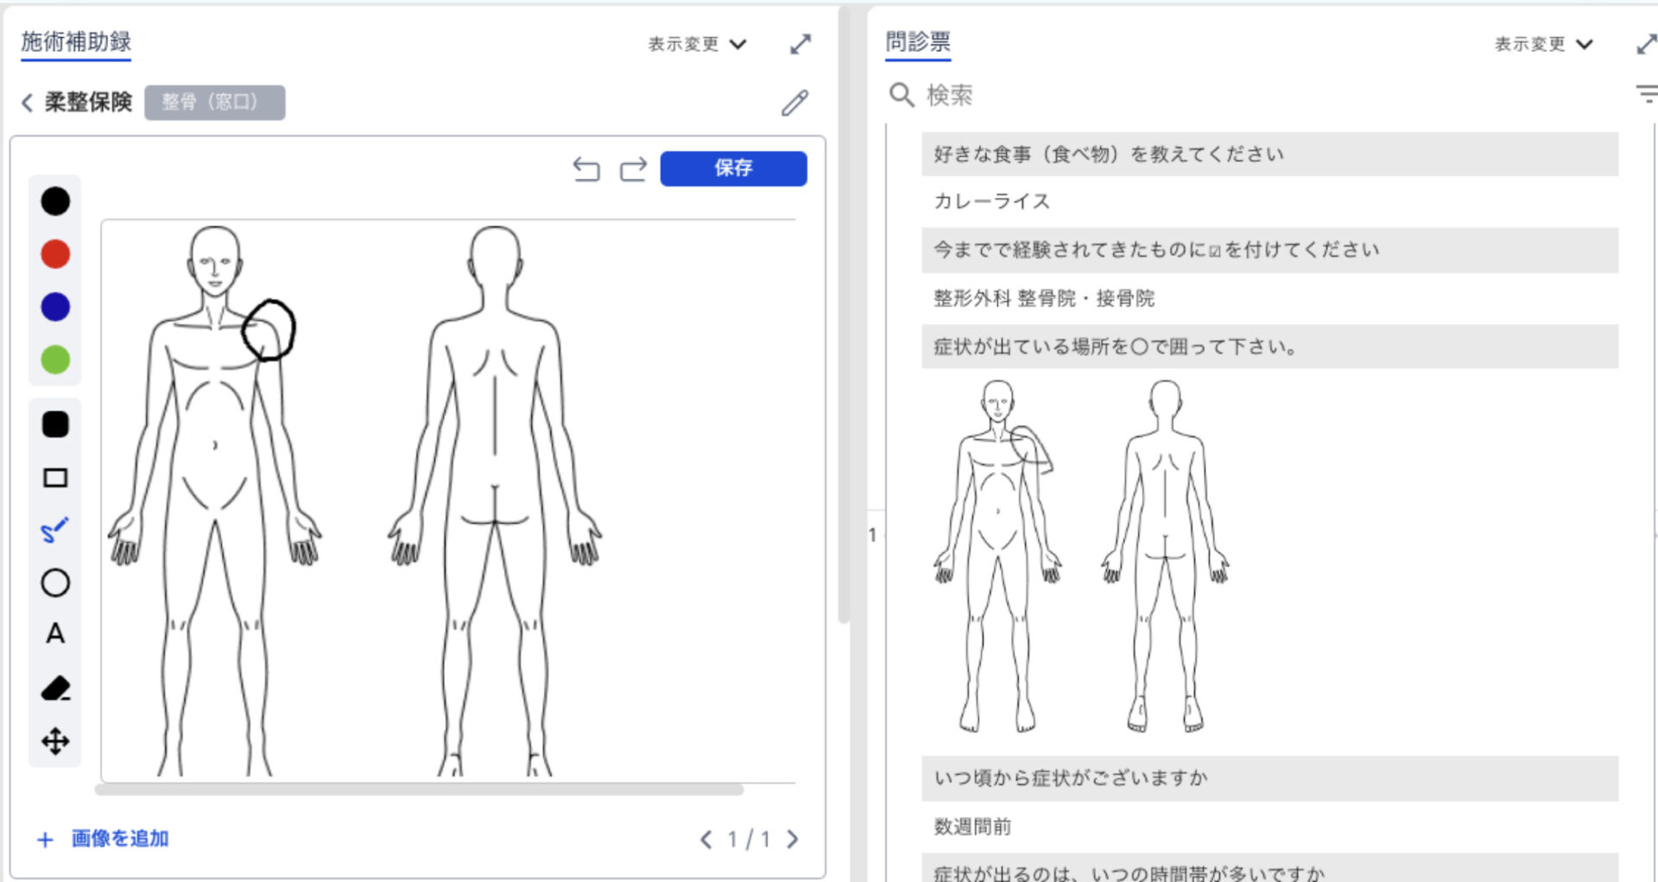Open the 表示変更 dropdown in 施術補助録
This screenshot has height=882, width=1658.
[697, 44]
